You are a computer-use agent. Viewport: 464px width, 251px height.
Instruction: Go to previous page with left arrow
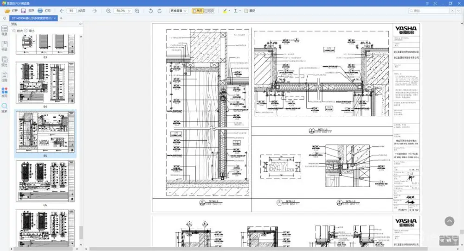click(x=62, y=10)
